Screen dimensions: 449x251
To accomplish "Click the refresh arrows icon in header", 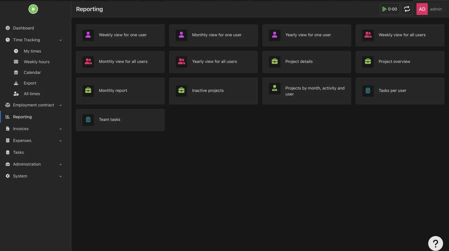I will point(407,9).
